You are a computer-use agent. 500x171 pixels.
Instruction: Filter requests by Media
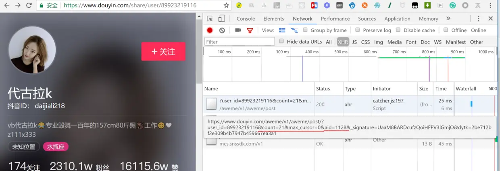(394, 42)
